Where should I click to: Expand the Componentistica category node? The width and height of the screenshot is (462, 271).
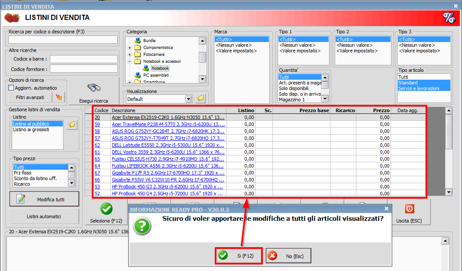click(129, 48)
